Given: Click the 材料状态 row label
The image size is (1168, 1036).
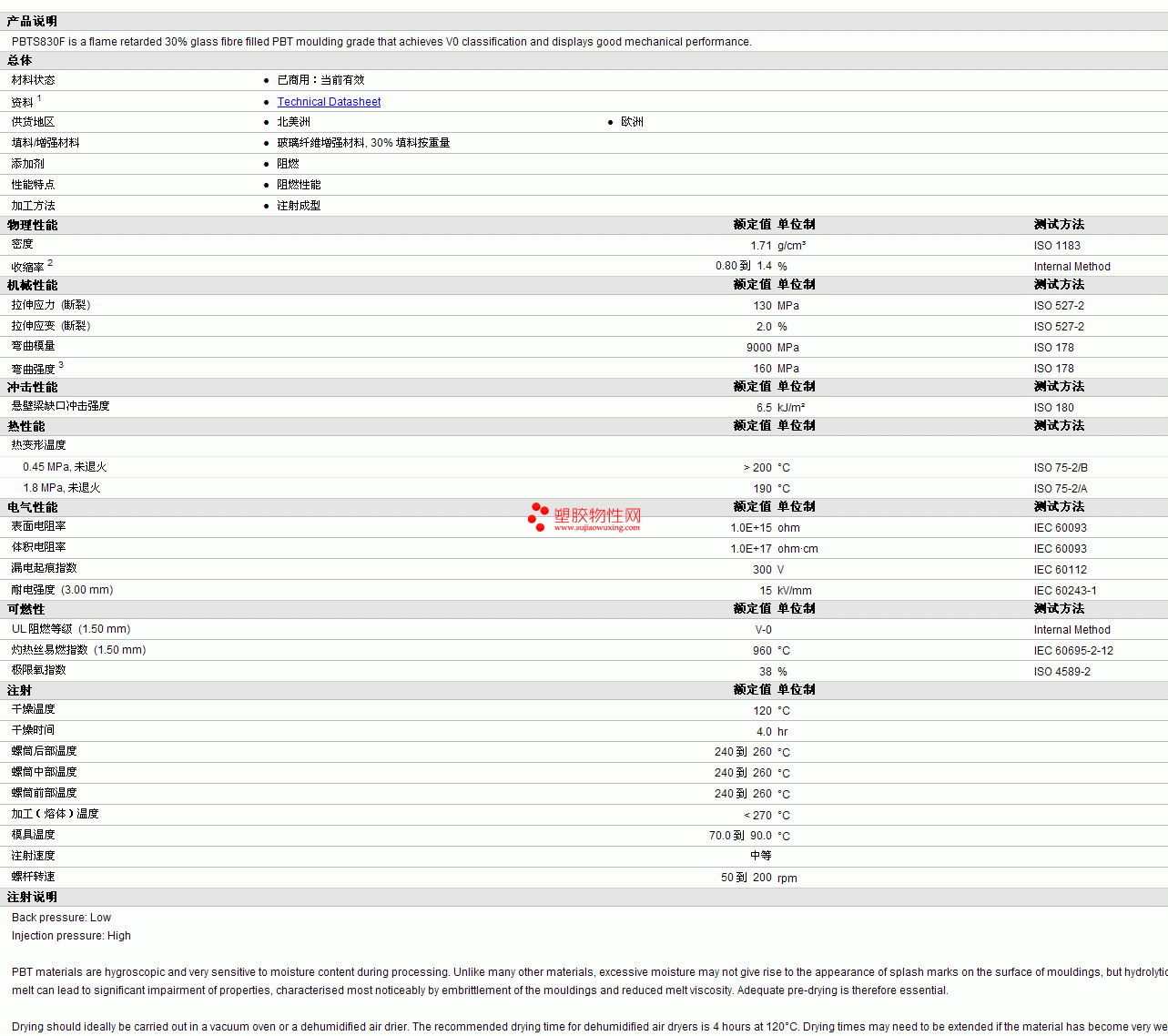Looking at the screenshot, I should 33,80.
